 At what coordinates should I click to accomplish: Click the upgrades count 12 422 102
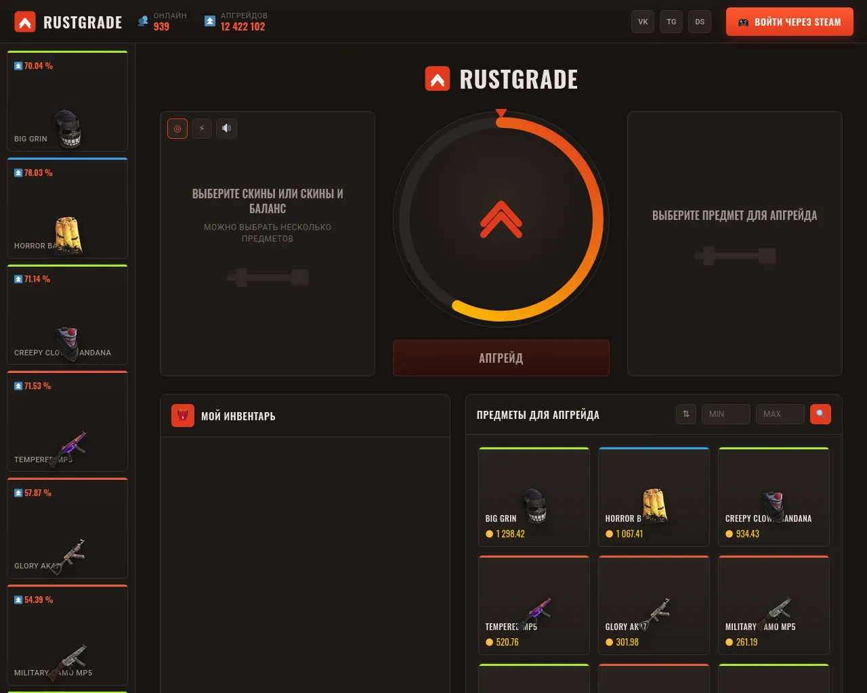click(242, 27)
